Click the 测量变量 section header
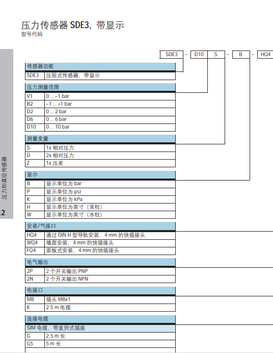 pyautogui.click(x=100, y=139)
